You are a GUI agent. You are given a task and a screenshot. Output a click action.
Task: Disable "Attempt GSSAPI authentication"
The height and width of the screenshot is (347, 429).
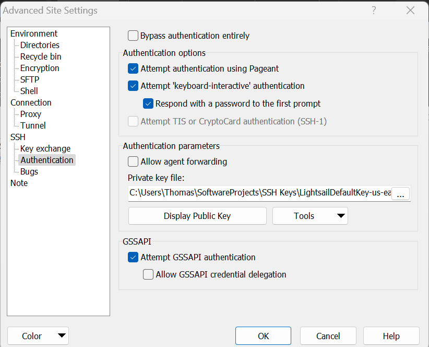(133, 257)
